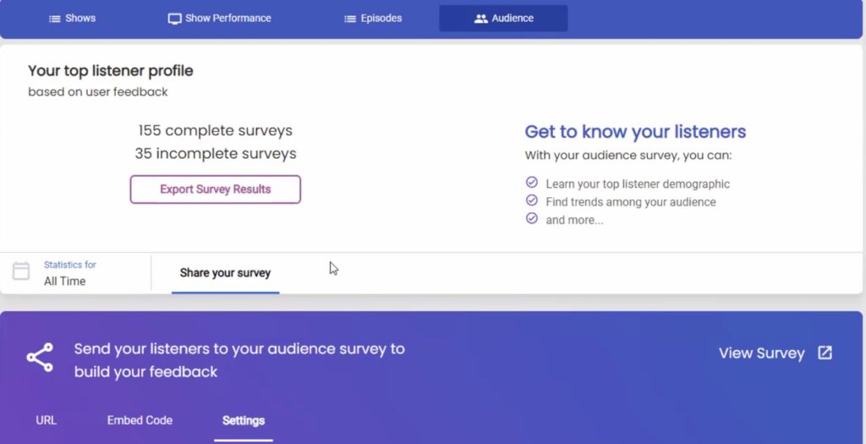Image resolution: width=866 pixels, height=444 pixels.
Task: Export Survey Results button
Action: [216, 189]
